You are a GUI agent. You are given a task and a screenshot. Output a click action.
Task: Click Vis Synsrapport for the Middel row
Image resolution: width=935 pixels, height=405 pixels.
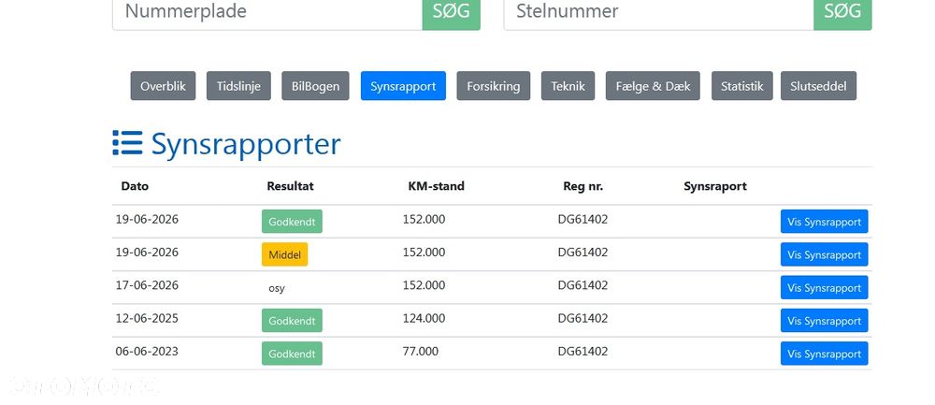(x=824, y=254)
